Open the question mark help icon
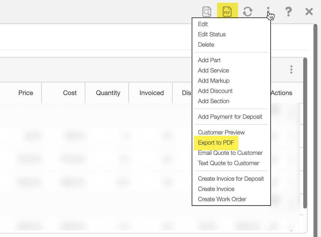Screen dimensions: 321x237 coord(288,12)
